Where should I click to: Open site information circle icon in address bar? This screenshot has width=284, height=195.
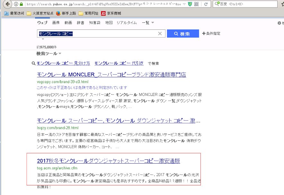[x=16, y=4]
